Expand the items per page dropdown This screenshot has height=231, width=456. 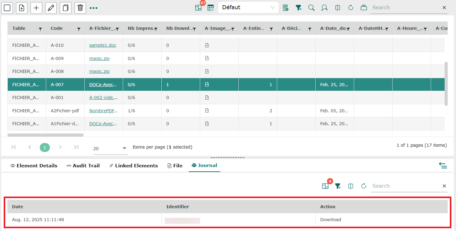coord(124,148)
